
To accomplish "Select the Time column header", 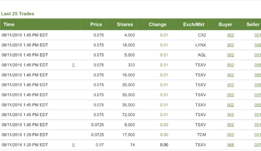I will (9, 25).
